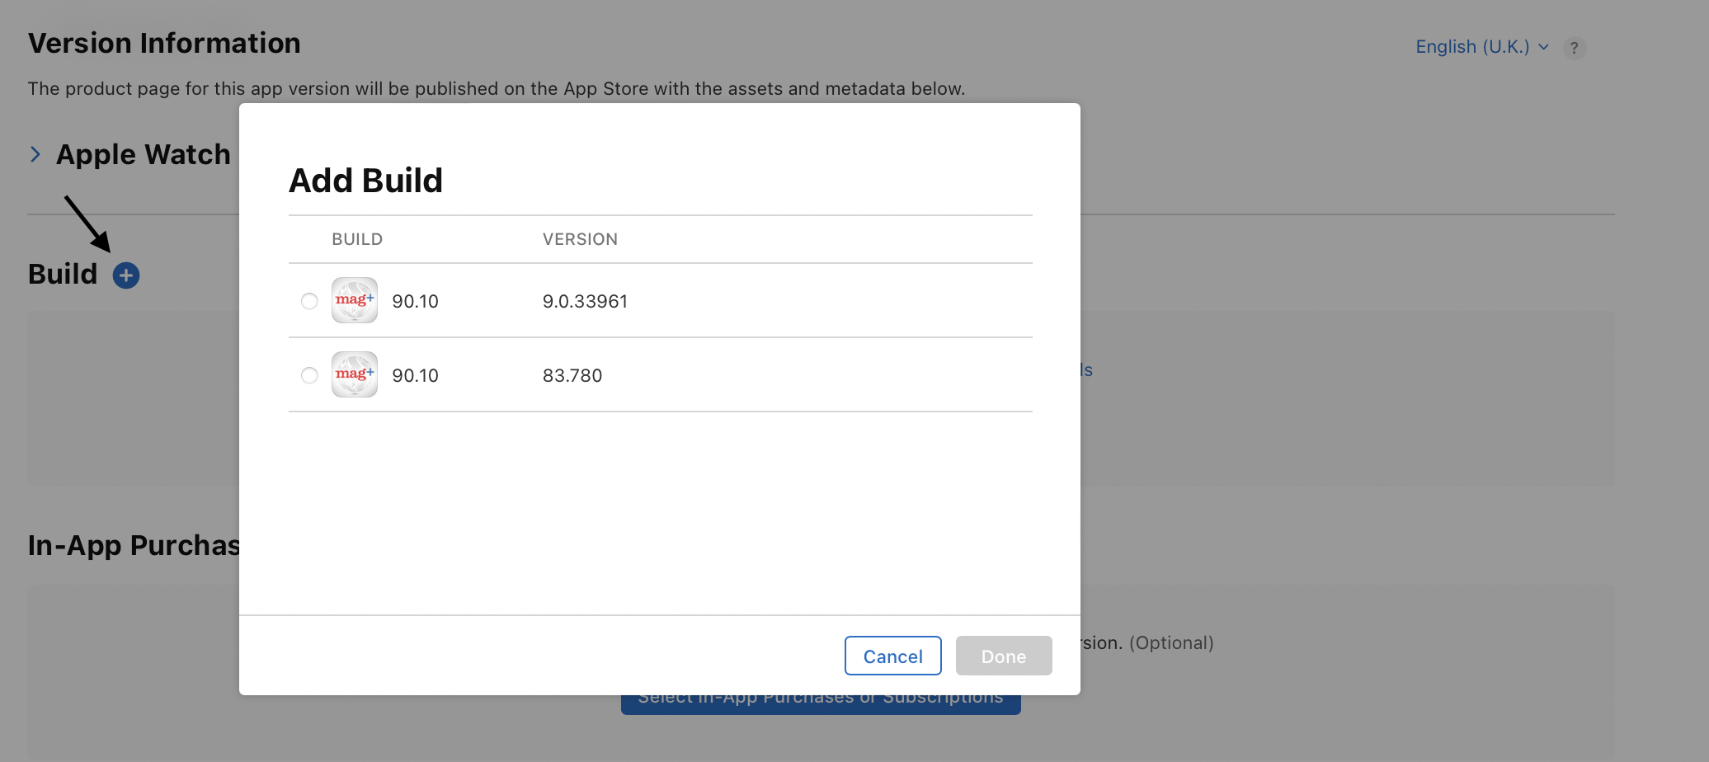
Task: Click build number 90.10 in the 83.780 row
Action: coord(415,375)
